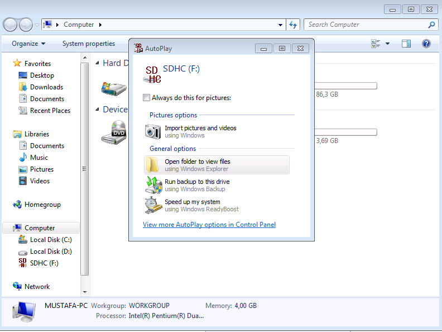This screenshot has height=332, width=442.
Task: Open the Pictures library icon
Action: 23,169
